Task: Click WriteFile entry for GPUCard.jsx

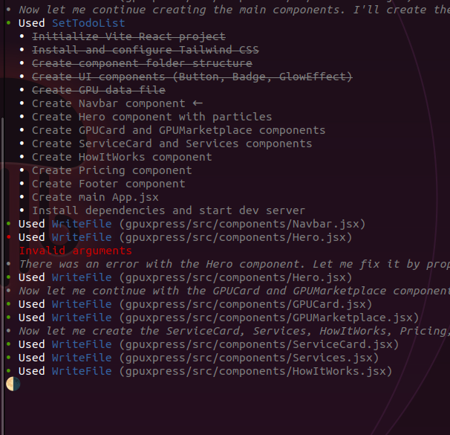Action: [195, 304]
